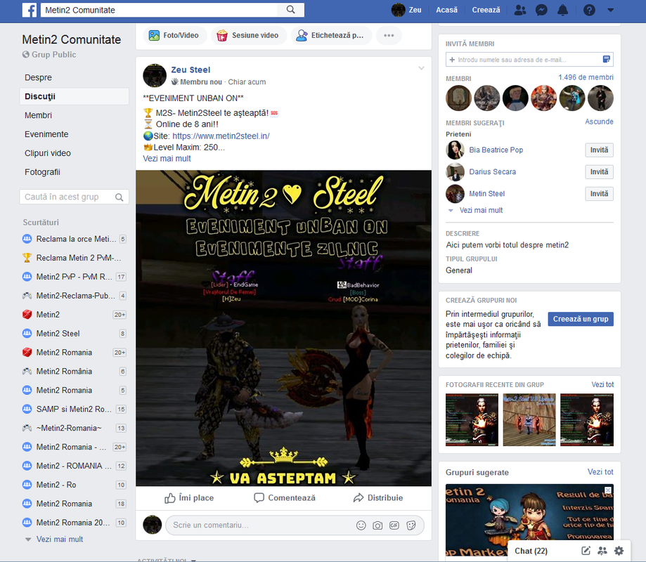The height and width of the screenshot is (562, 646).
Task: Open the Help question mark icon
Action: pyautogui.click(x=589, y=10)
